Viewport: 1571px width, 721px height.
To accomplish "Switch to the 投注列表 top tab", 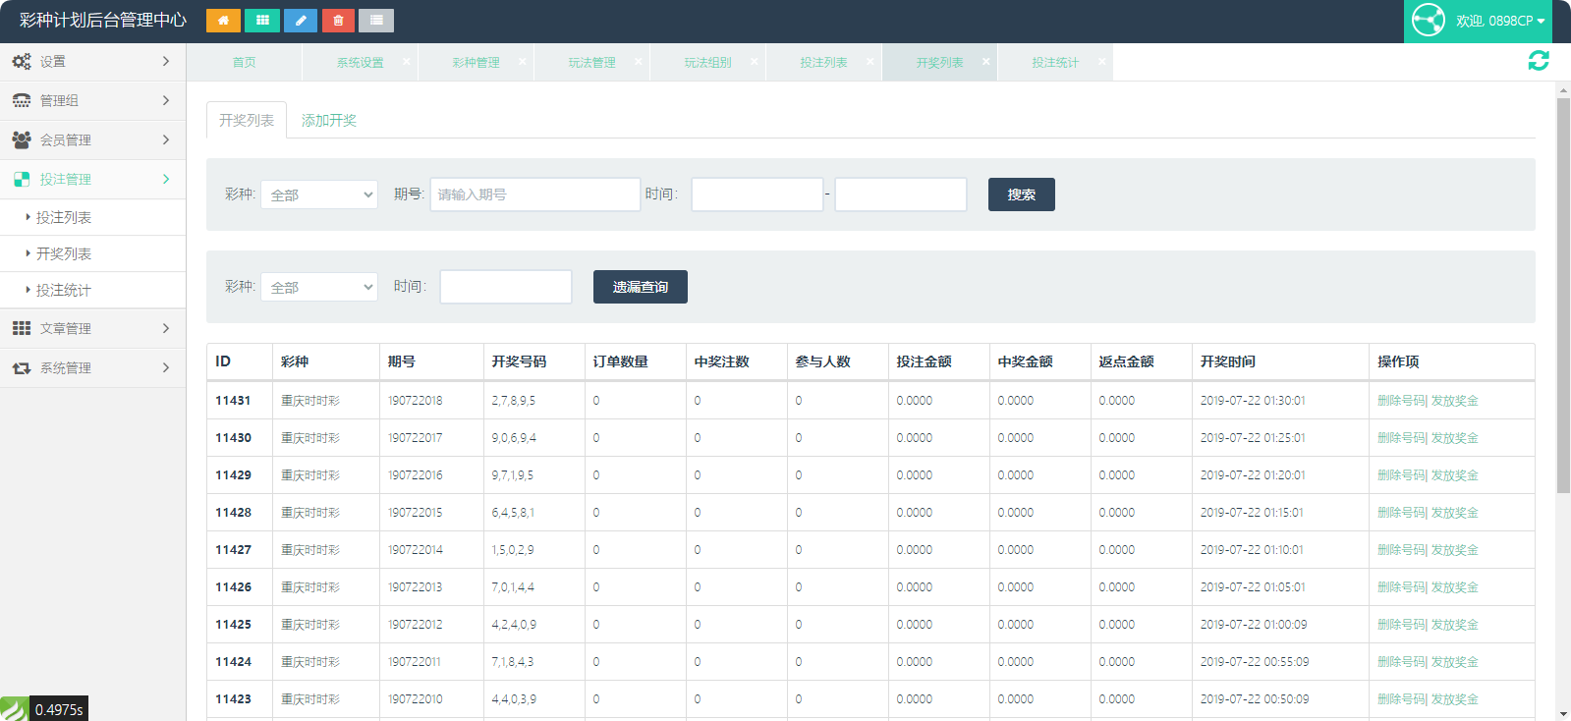I will 823,62.
